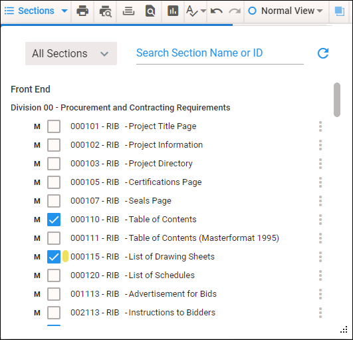Check the 000111 Masterformat 1995 box
Viewport: 353px width, 340px height.
tap(54, 238)
